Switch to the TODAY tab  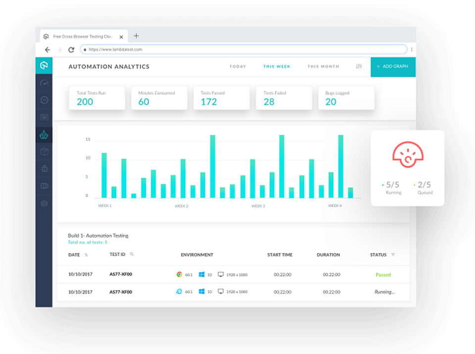pos(238,66)
